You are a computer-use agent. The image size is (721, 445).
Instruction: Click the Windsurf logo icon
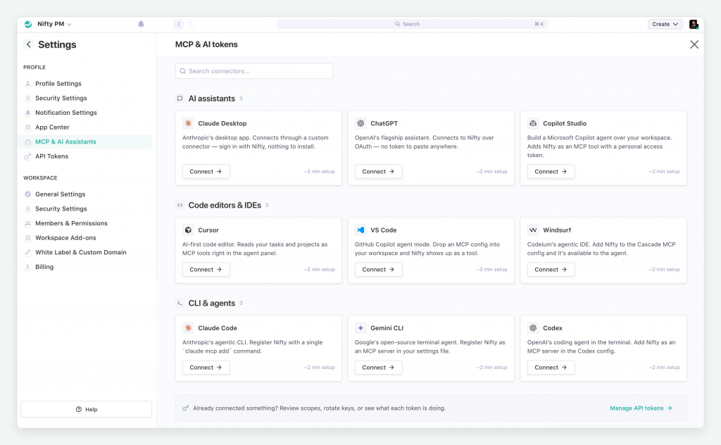click(533, 230)
